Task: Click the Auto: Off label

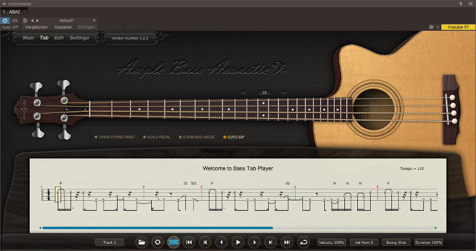Action: point(10,27)
